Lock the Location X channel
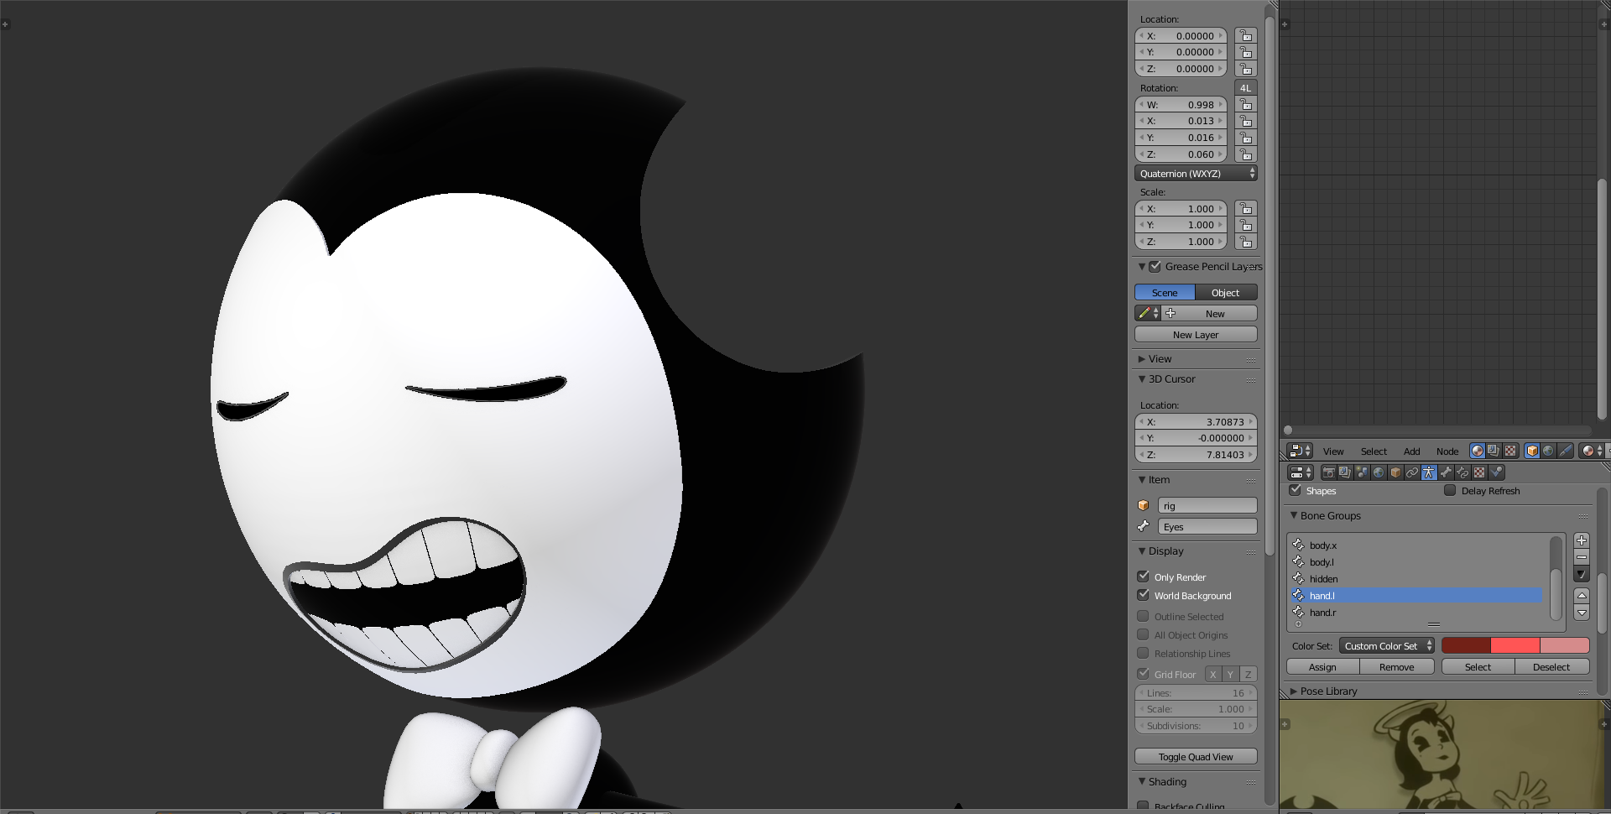1611x814 pixels. coord(1246,36)
